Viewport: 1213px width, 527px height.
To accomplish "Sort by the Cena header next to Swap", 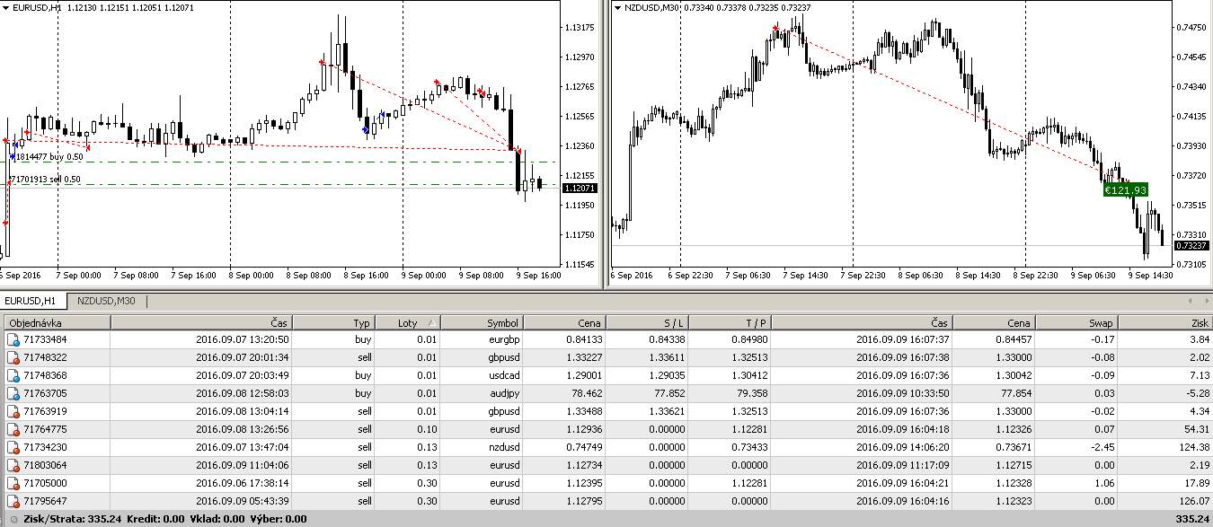I will pos(995,323).
